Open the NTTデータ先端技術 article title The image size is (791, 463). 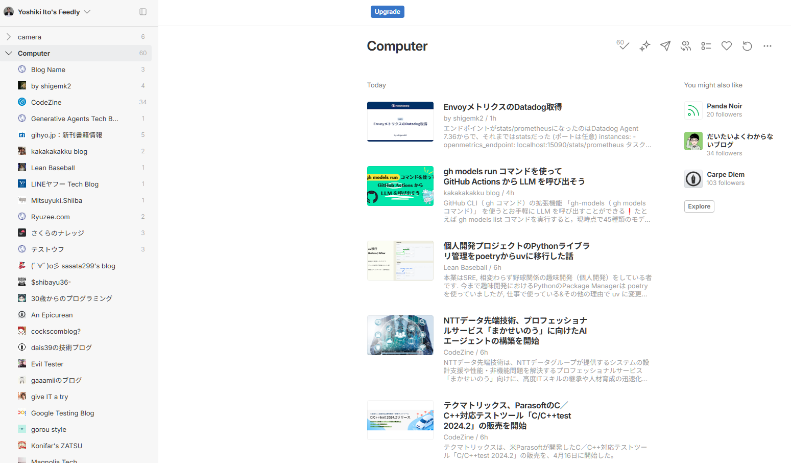pos(515,331)
